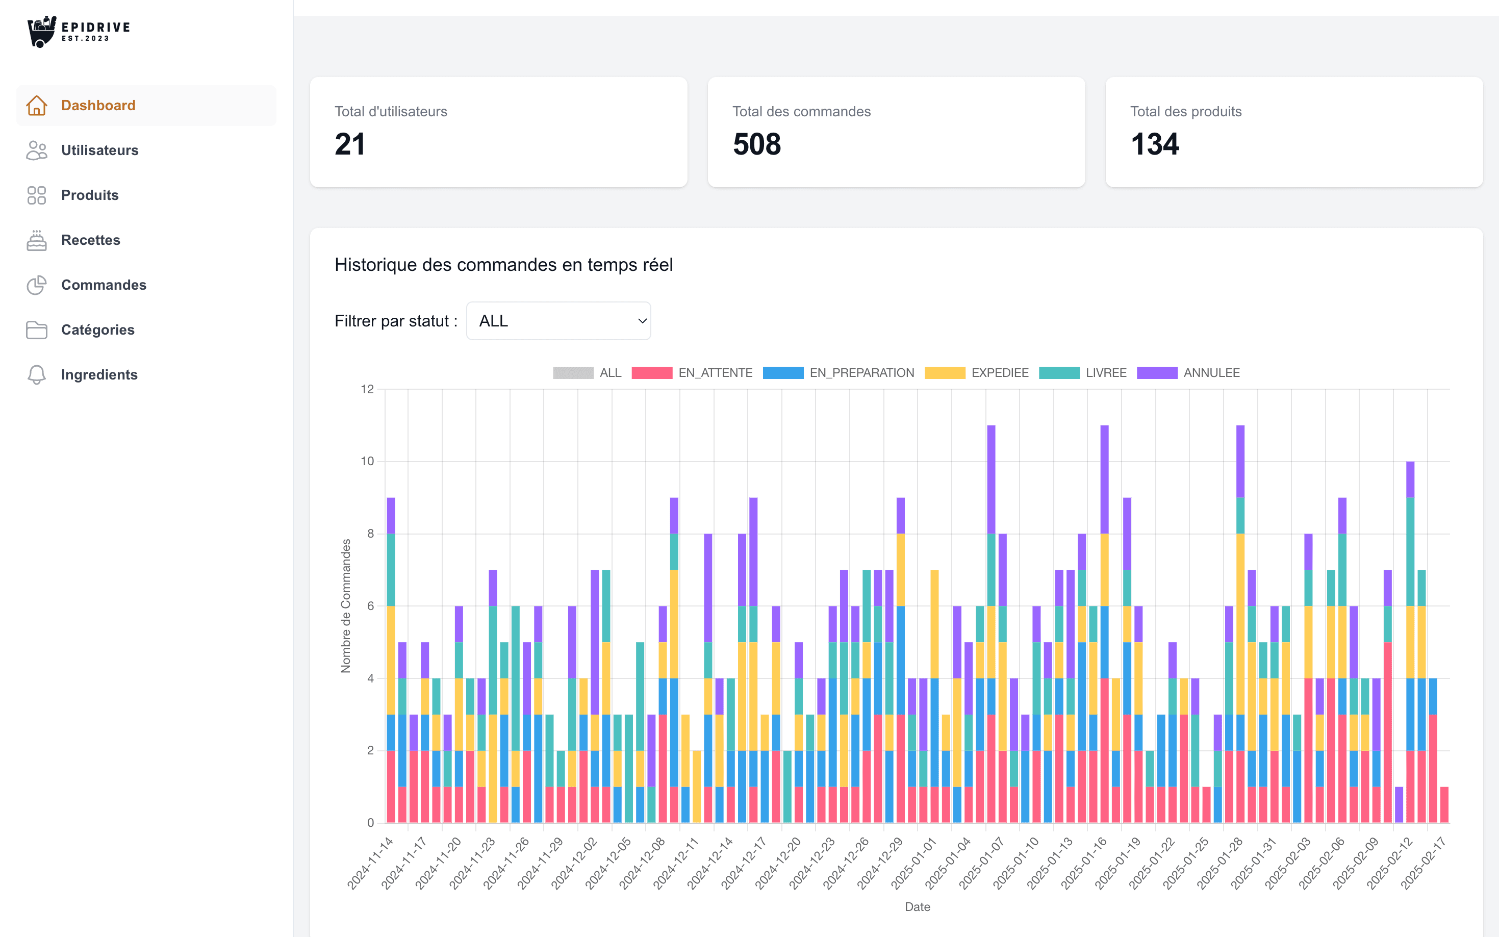Open the Ingredients menu label
The image size is (1499, 937).
[x=99, y=374]
